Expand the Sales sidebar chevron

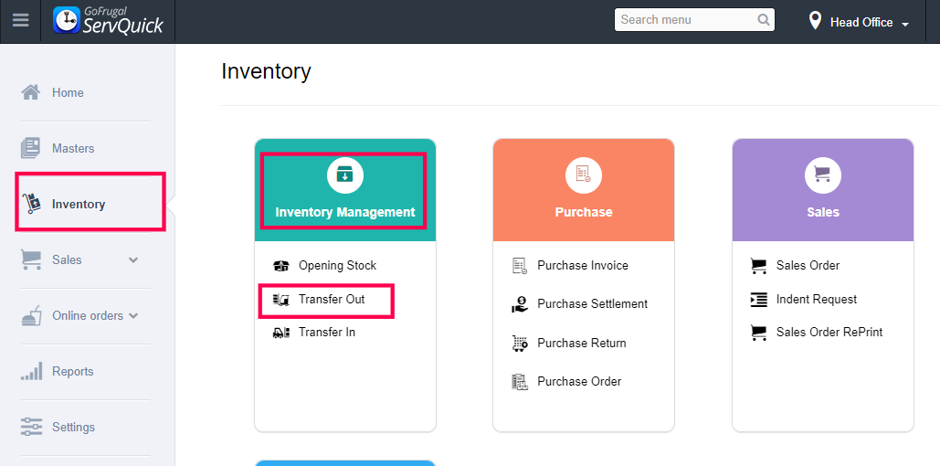pyautogui.click(x=133, y=260)
